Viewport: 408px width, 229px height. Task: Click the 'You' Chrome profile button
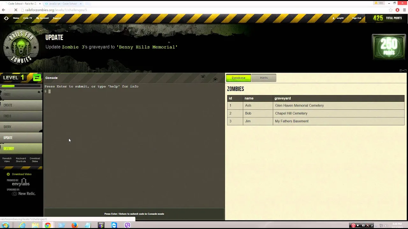(379, 3)
